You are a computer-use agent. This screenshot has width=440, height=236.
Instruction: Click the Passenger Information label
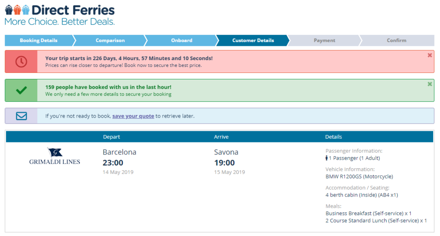click(354, 151)
